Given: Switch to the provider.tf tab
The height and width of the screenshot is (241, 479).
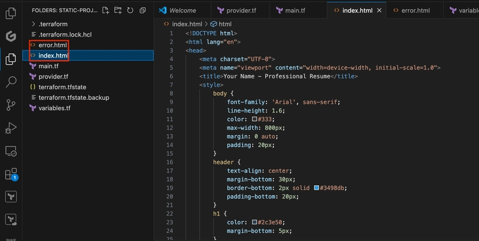Looking at the screenshot, I should [240, 10].
